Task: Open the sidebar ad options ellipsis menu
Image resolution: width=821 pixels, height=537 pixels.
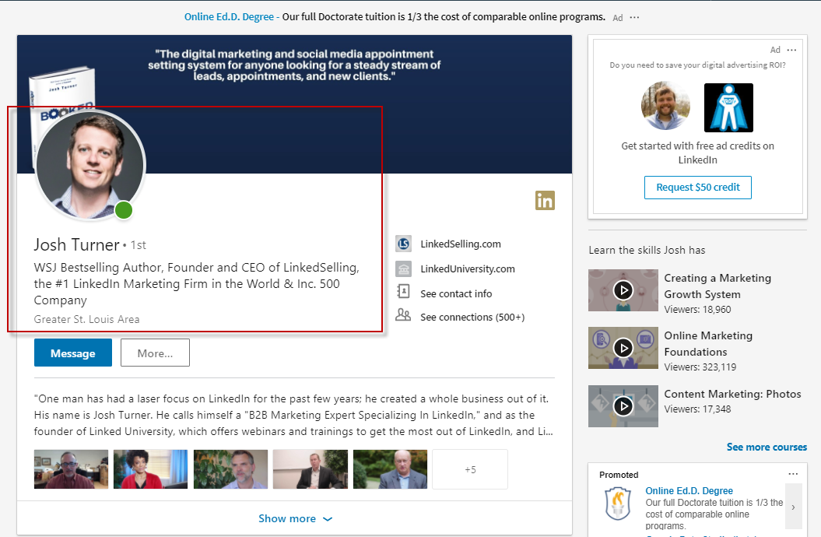Action: (791, 50)
